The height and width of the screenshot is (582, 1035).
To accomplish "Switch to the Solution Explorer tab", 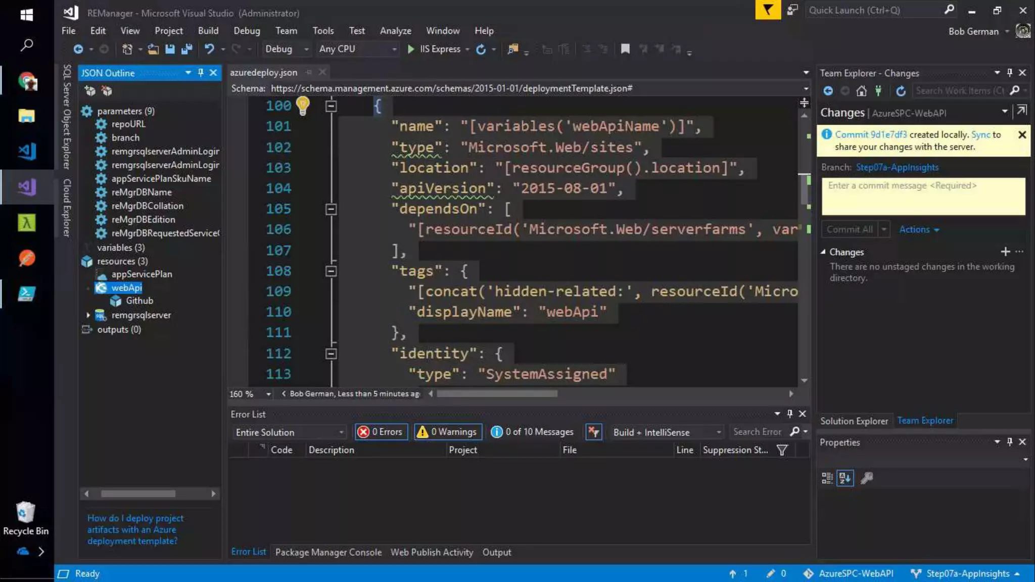I will click(x=854, y=421).
